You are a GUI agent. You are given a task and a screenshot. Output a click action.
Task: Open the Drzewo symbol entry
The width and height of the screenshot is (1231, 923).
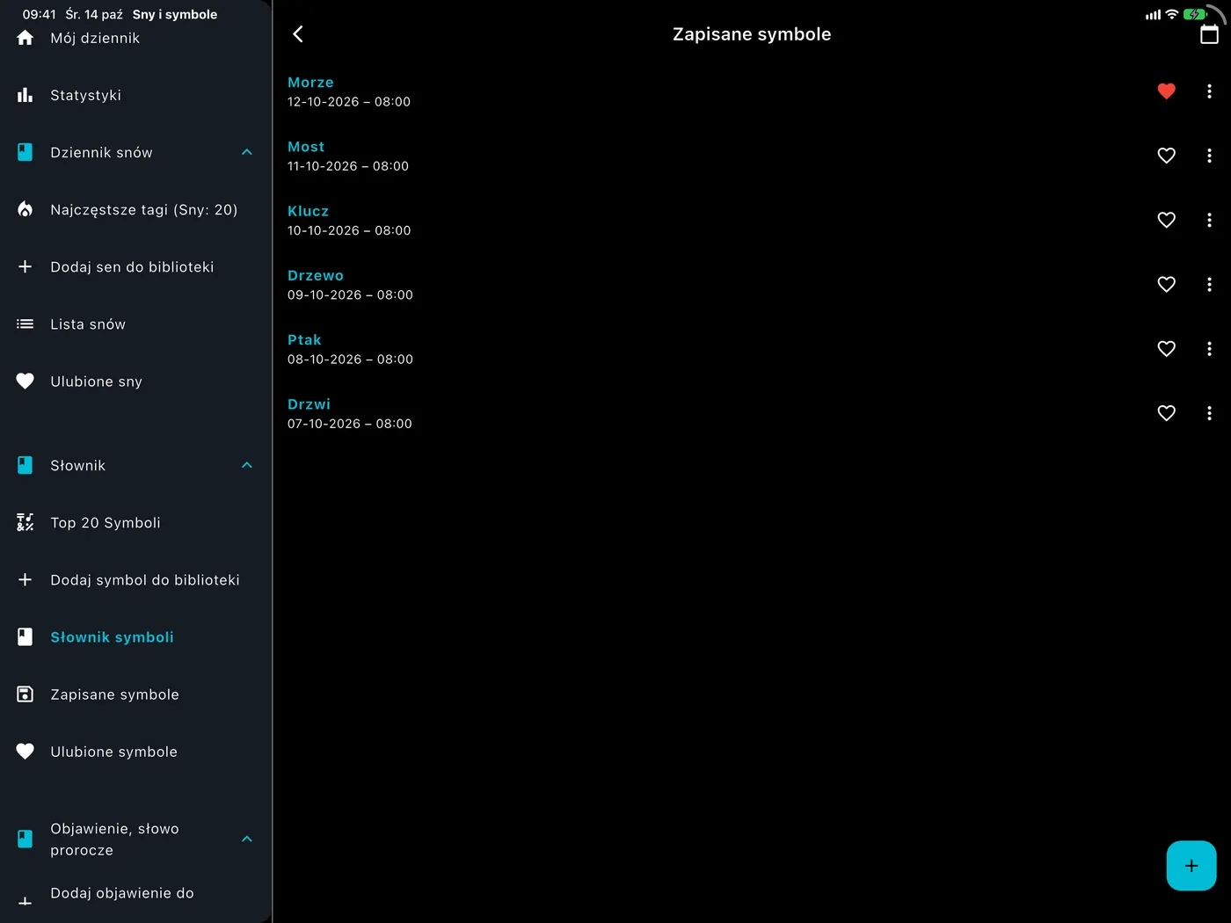pos(712,284)
